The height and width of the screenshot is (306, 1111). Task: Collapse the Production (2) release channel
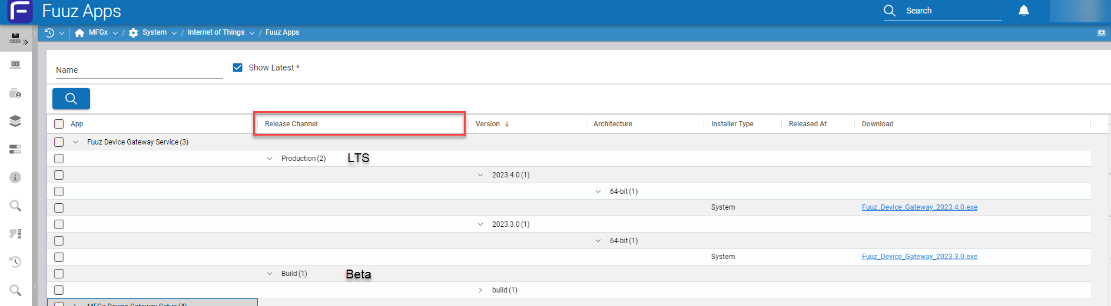[270, 159]
